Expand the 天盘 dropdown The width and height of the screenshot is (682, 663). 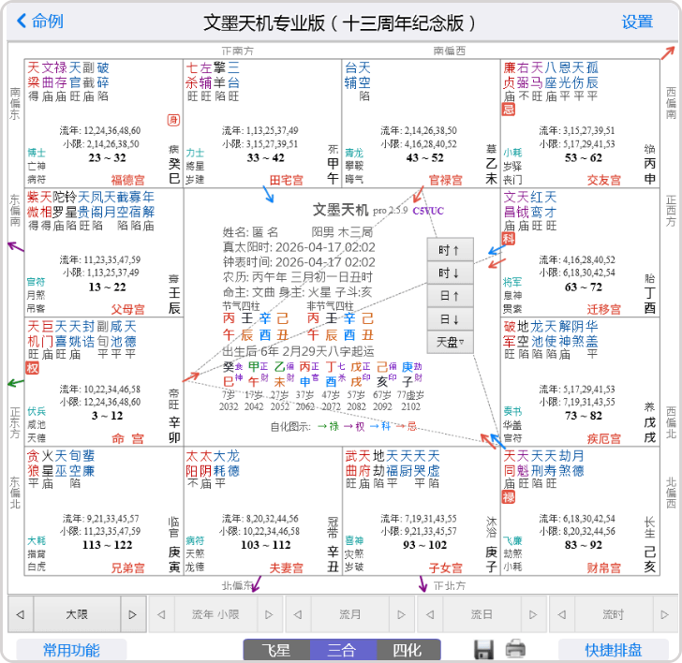click(x=451, y=342)
